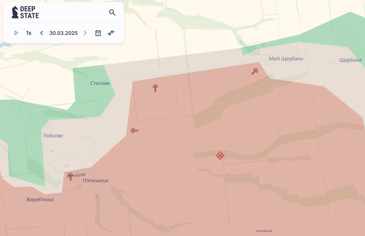The height and width of the screenshot is (236, 365).
Task: Select the upward arrow by Янчекрак
Action: click(70, 177)
